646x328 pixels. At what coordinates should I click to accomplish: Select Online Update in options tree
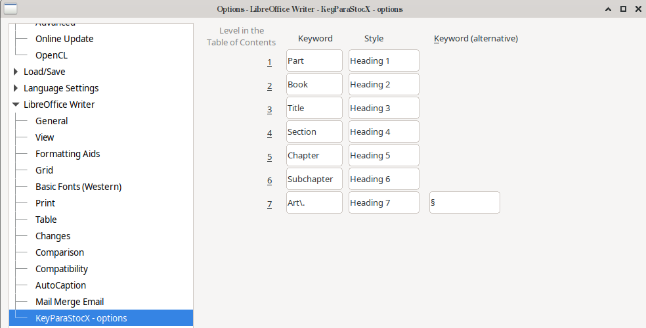(64, 39)
